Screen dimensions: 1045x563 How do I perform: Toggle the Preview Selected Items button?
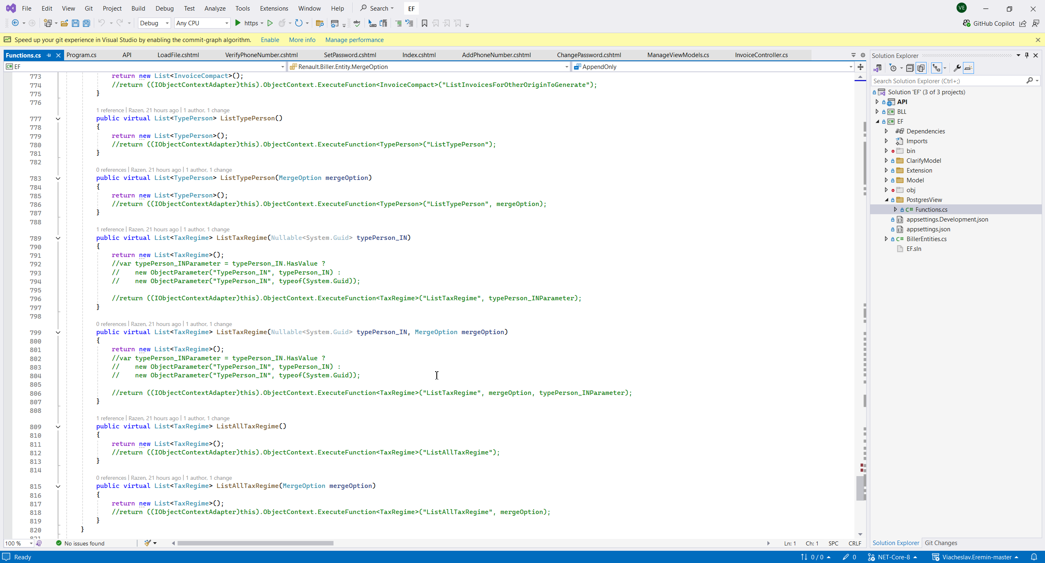coord(968,68)
